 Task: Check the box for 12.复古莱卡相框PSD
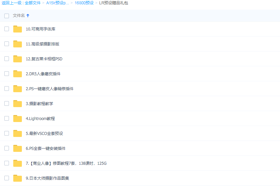[x=7, y=59]
